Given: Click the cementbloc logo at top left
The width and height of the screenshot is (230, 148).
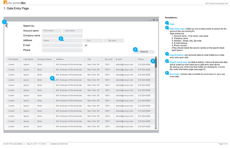Looking at the screenshot, I should point(15,3).
